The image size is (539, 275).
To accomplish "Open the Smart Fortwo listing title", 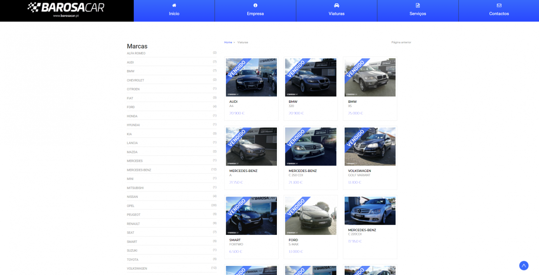I will [235, 240].
